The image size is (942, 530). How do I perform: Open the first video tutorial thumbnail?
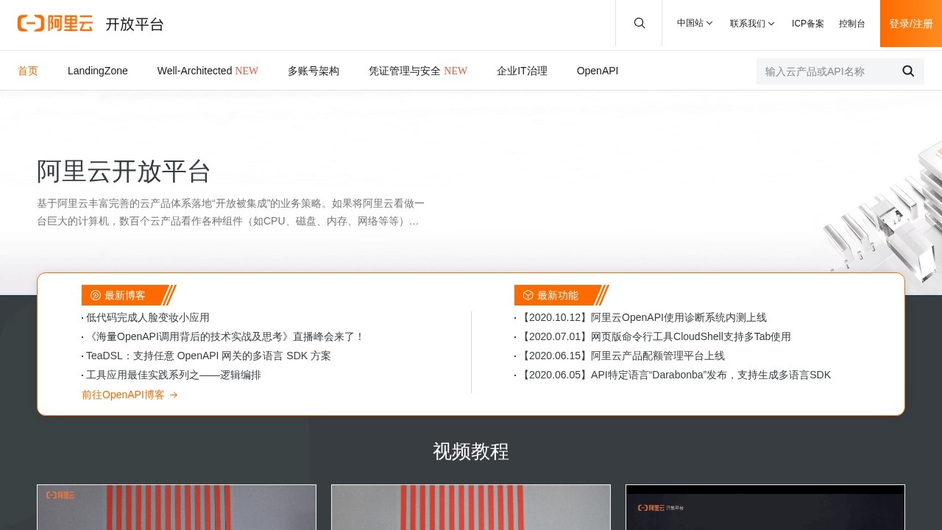pos(177,507)
